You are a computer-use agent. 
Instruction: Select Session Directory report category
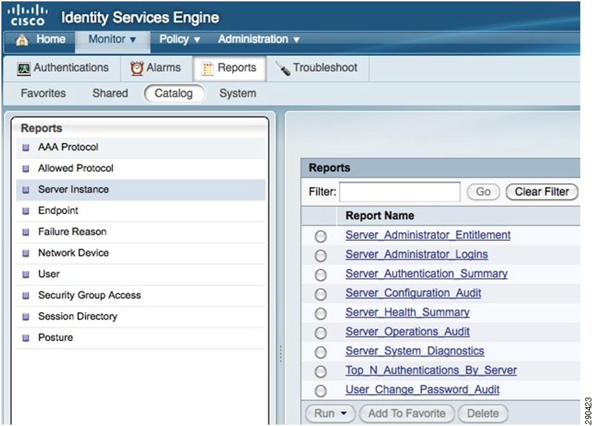click(x=141, y=316)
